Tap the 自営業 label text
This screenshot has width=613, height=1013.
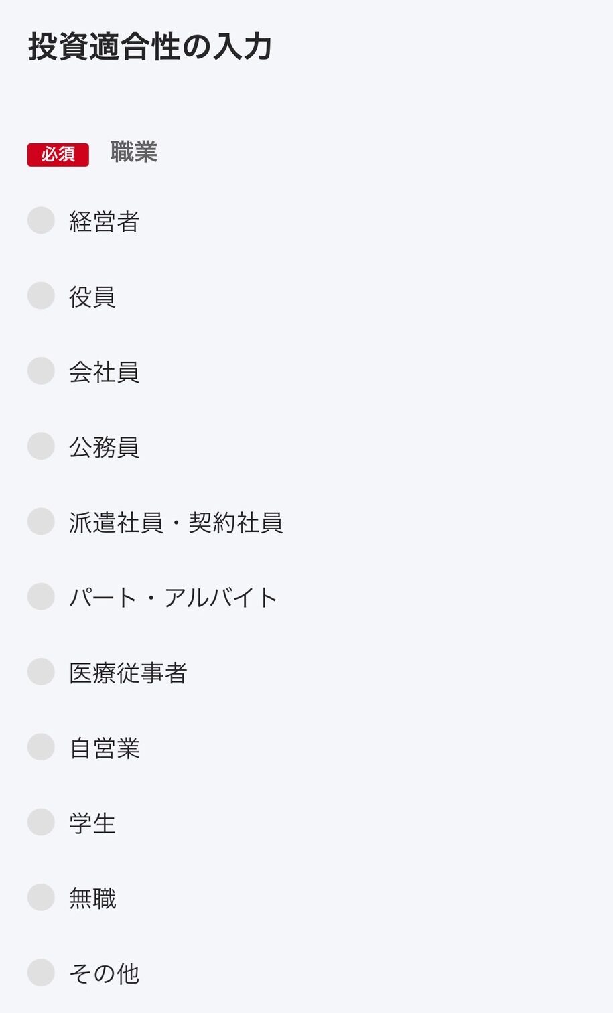104,748
